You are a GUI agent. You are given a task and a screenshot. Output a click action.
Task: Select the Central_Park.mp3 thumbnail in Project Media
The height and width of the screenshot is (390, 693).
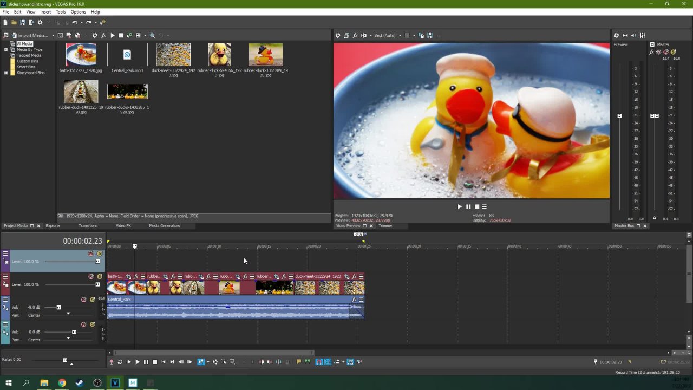coord(127,54)
